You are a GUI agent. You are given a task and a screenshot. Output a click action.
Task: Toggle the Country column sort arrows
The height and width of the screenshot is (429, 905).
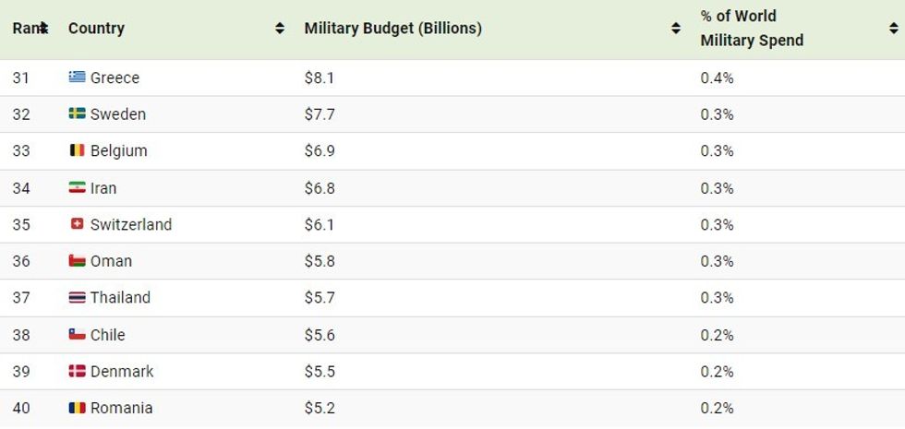pos(280,29)
